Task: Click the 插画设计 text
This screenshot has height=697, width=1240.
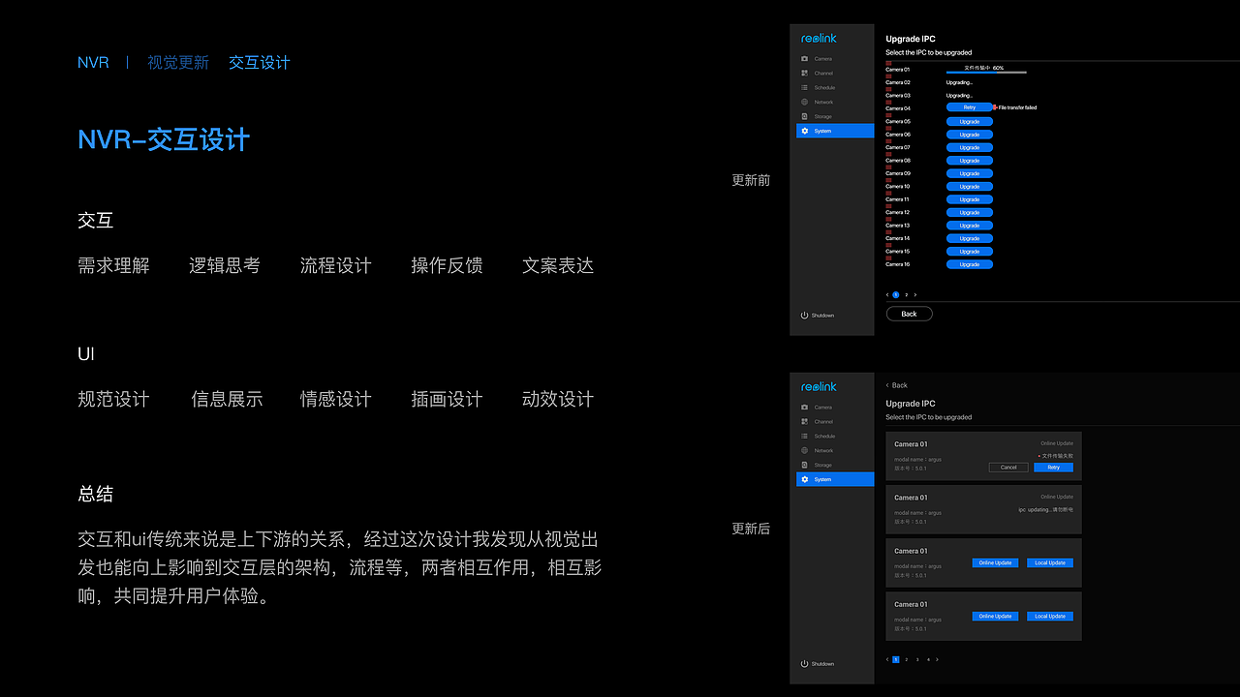Action: 447,399
